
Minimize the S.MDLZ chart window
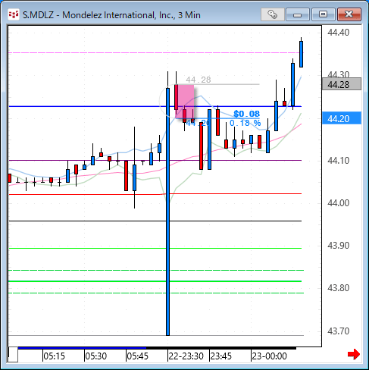(x=298, y=14)
